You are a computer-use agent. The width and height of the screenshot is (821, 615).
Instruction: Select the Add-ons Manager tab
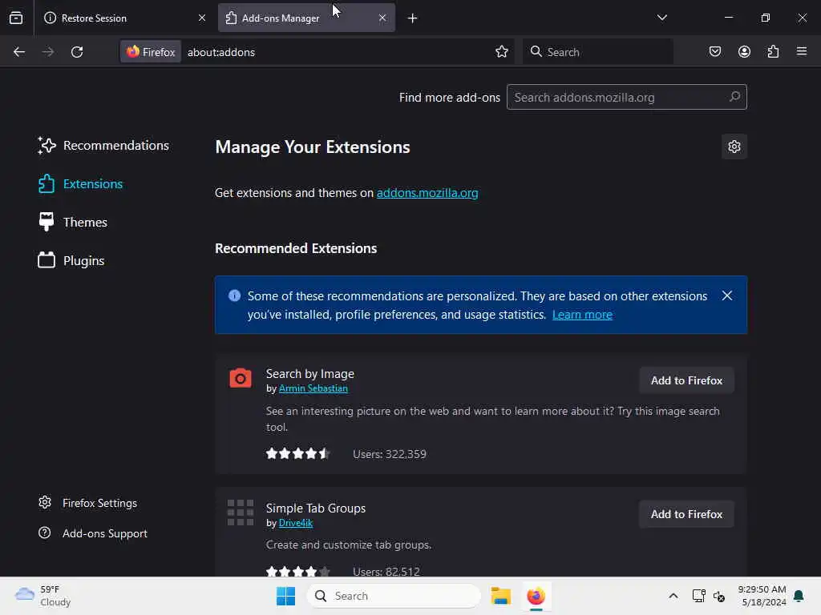[x=306, y=18]
